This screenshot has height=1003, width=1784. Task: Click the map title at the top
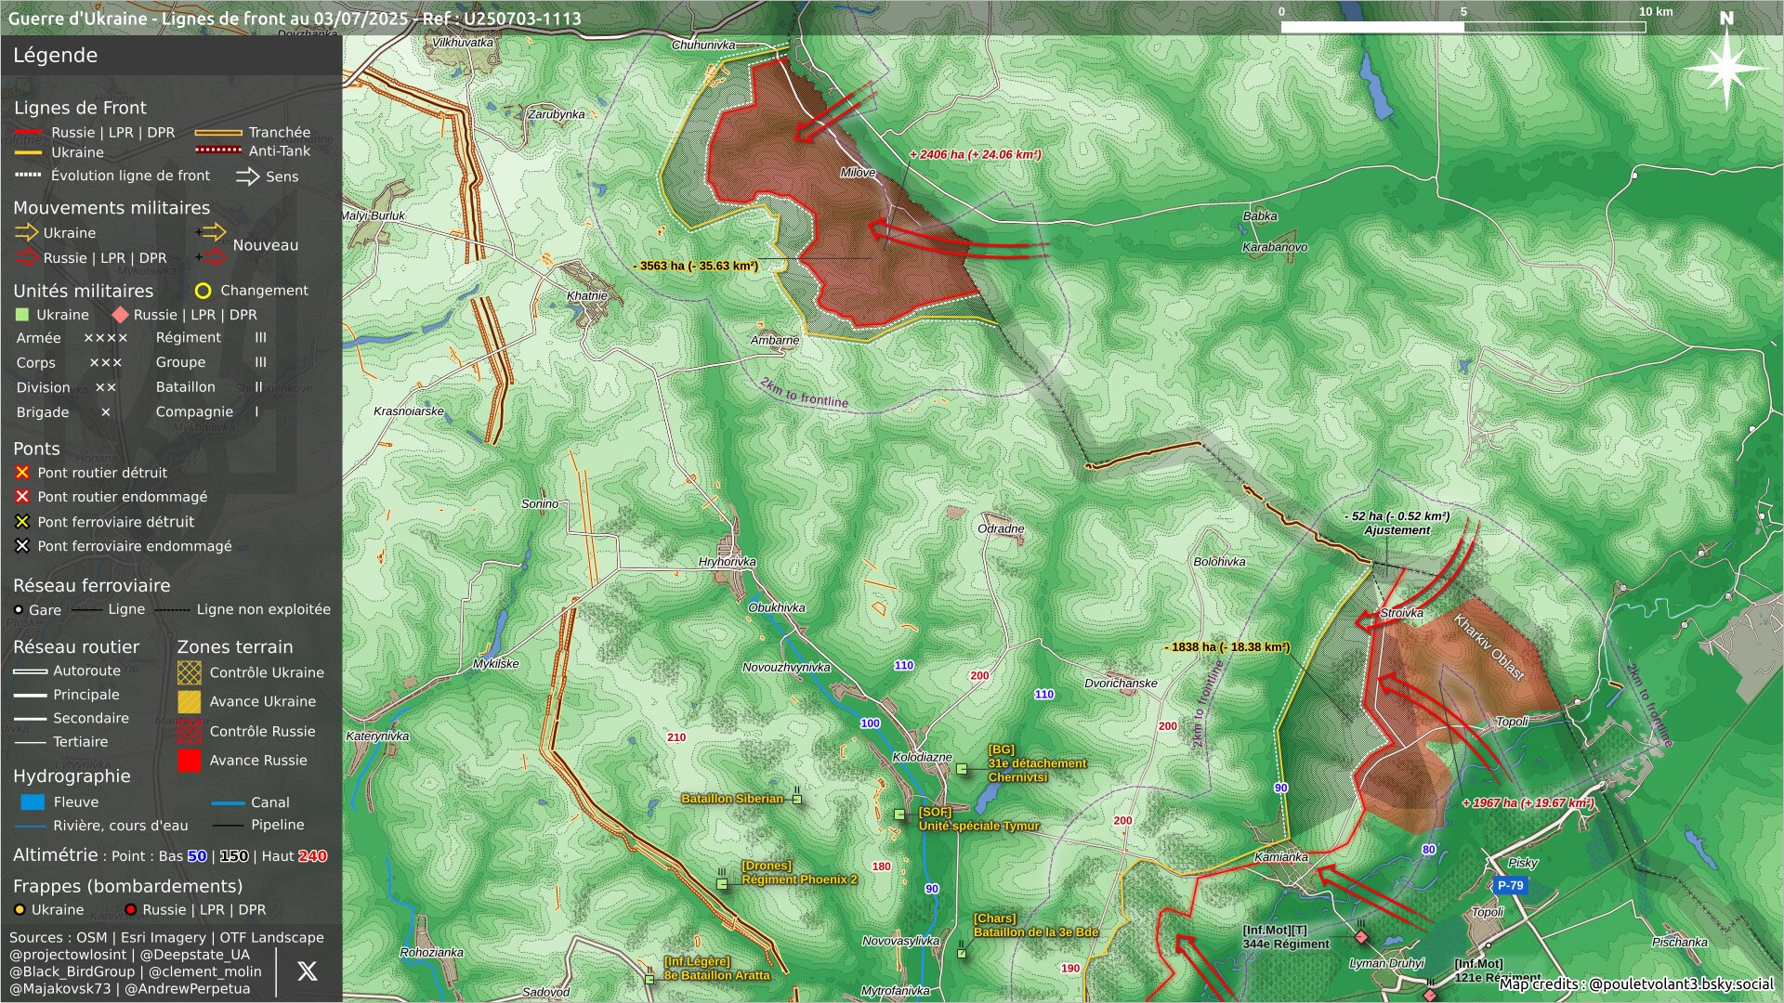[295, 19]
